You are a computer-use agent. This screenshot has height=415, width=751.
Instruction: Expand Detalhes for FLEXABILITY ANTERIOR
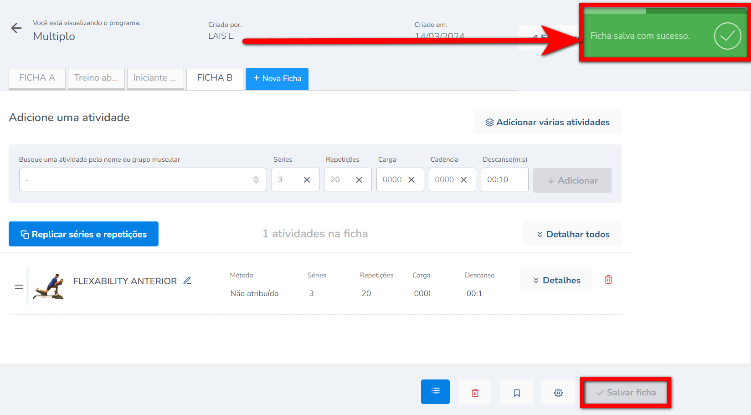(x=556, y=280)
